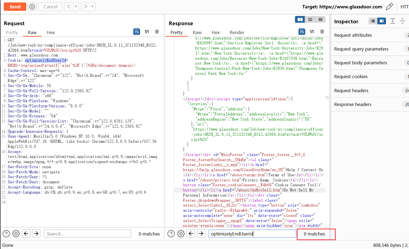Open send settings gear next to Send
This screenshot has height=249, width=409.
(x=32, y=7)
